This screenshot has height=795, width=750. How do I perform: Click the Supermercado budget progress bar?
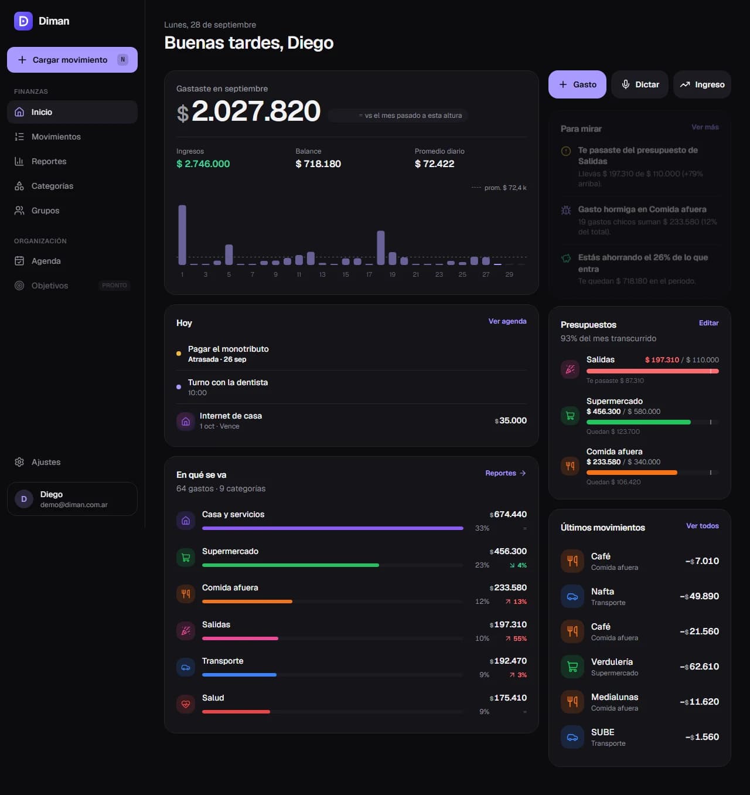pyautogui.click(x=653, y=422)
